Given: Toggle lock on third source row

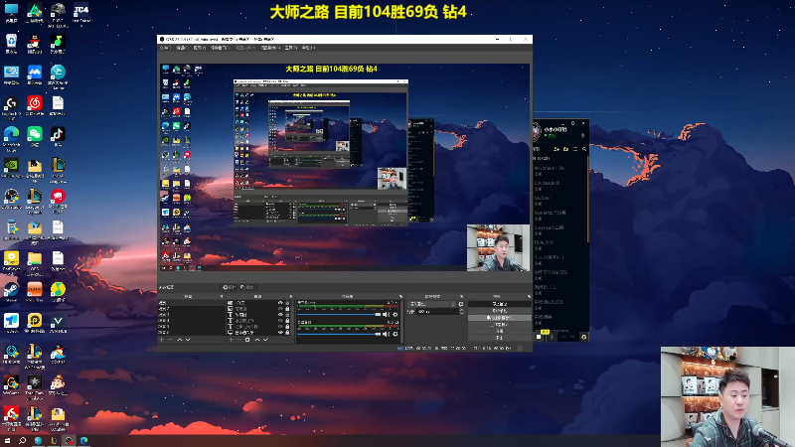Looking at the screenshot, I should pos(287,314).
